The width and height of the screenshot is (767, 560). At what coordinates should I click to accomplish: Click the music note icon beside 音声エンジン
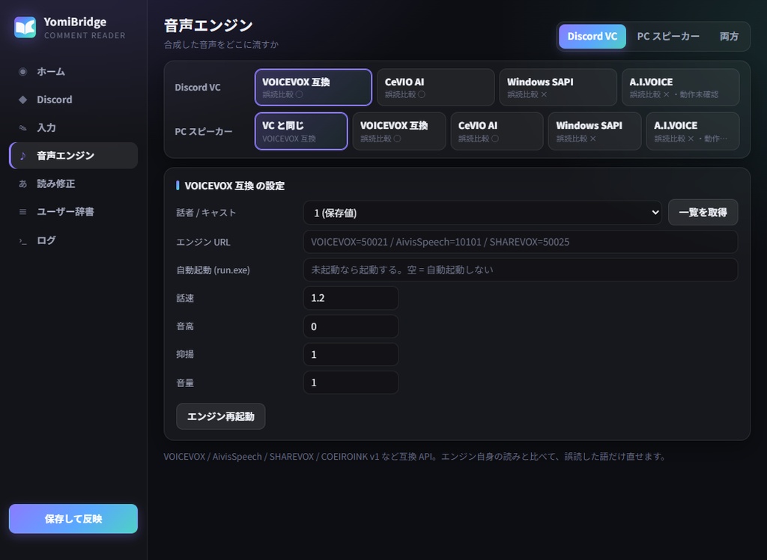coord(22,156)
